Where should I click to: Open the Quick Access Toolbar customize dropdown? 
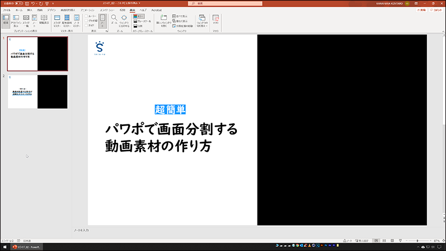click(x=53, y=3)
